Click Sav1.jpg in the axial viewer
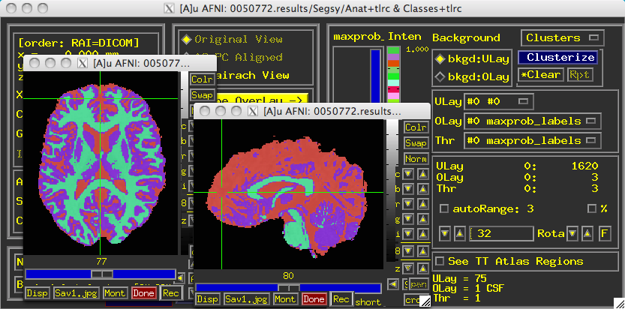The image size is (625, 309). pos(77,293)
